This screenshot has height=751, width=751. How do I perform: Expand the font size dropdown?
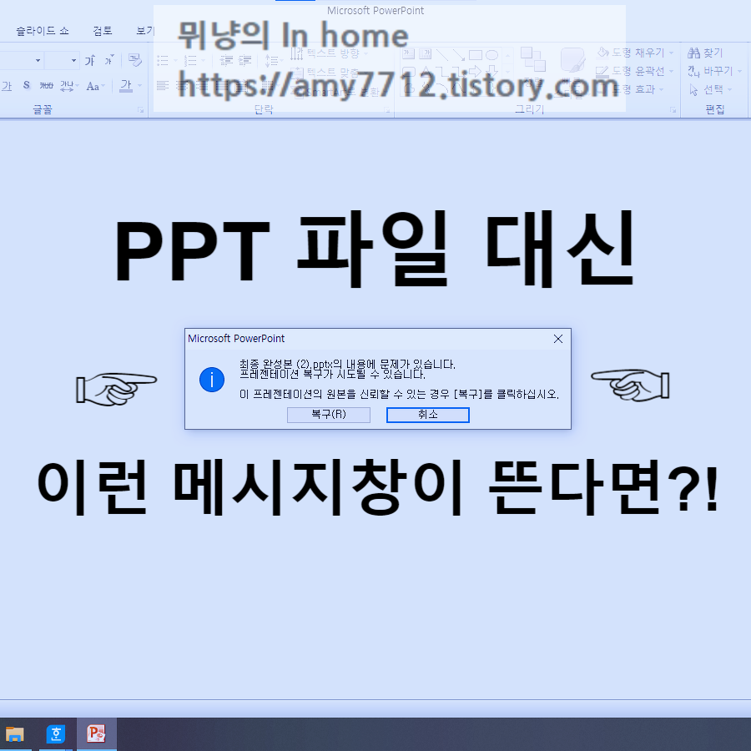[73, 60]
